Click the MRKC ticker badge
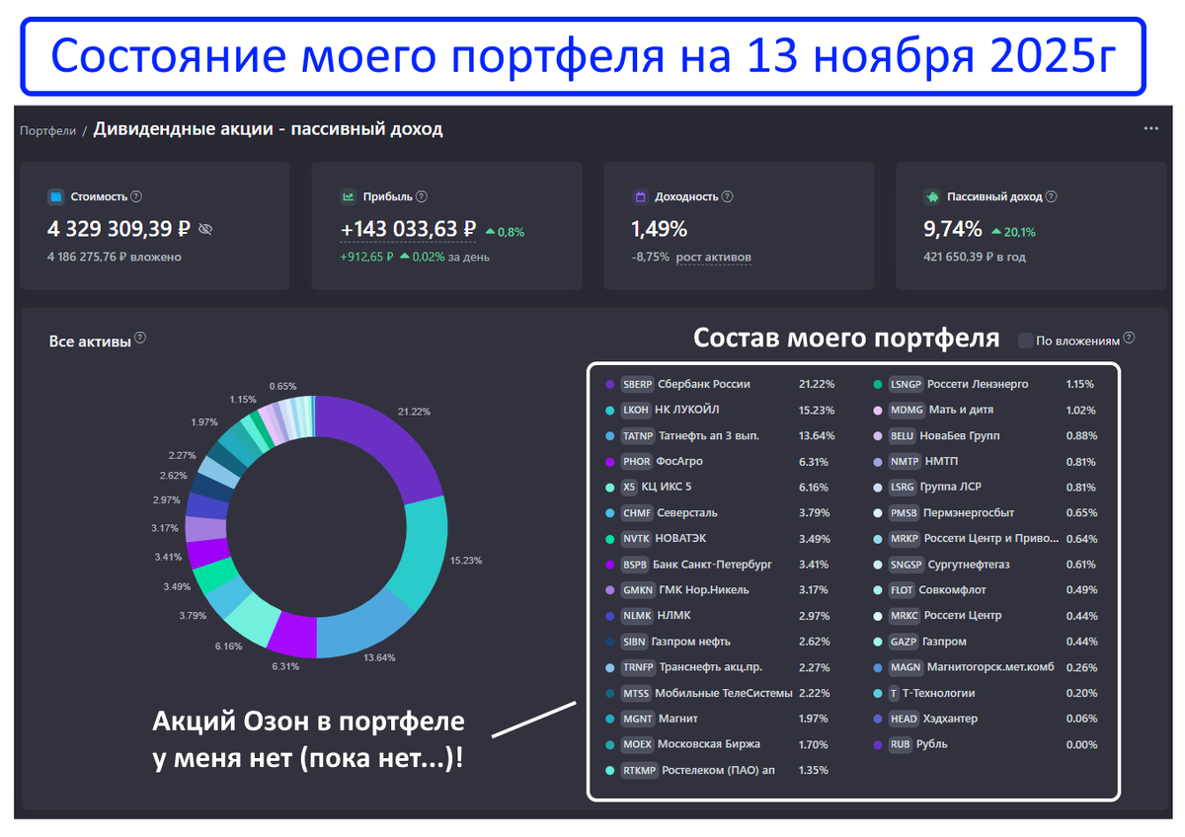Image resolution: width=1185 pixels, height=837 pixels. pos(905,615)
